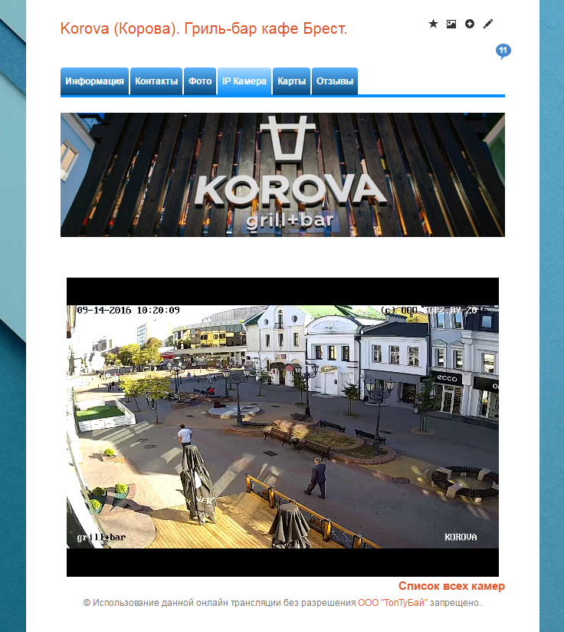View the Отзывы tab
This screenshot has width=564, height=632.
coord(335,81)
